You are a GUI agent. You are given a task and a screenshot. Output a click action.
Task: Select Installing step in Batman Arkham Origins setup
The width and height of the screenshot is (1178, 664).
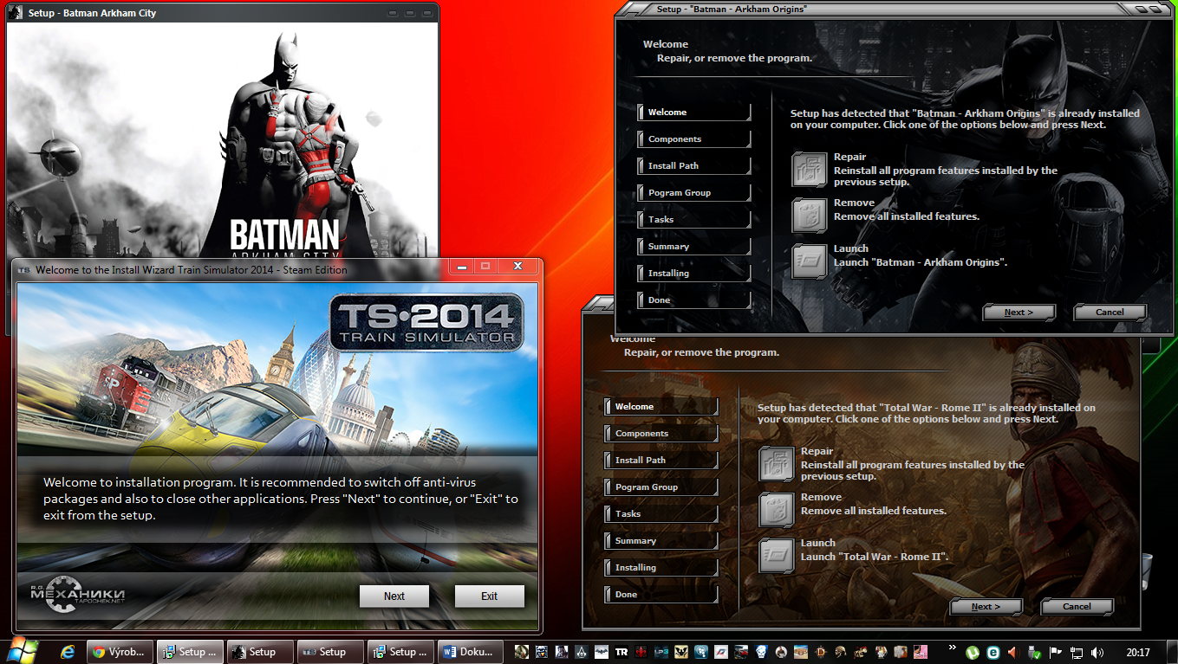point(693,274)
